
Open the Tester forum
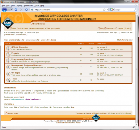14,79
